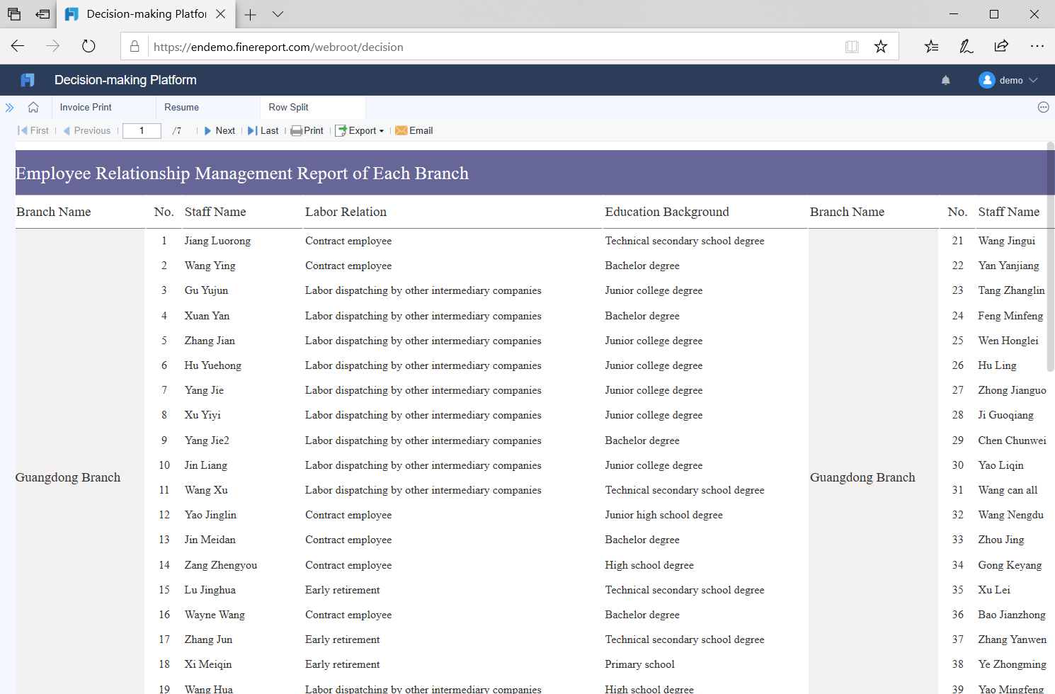Click the Junior high school degree cell
The height and width of the screenshot is (694, 1055).
click(x=664, y=515)
